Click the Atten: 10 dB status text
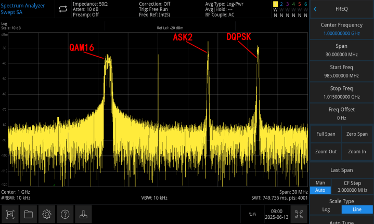374x224 pixels. (x=86, y=9)
